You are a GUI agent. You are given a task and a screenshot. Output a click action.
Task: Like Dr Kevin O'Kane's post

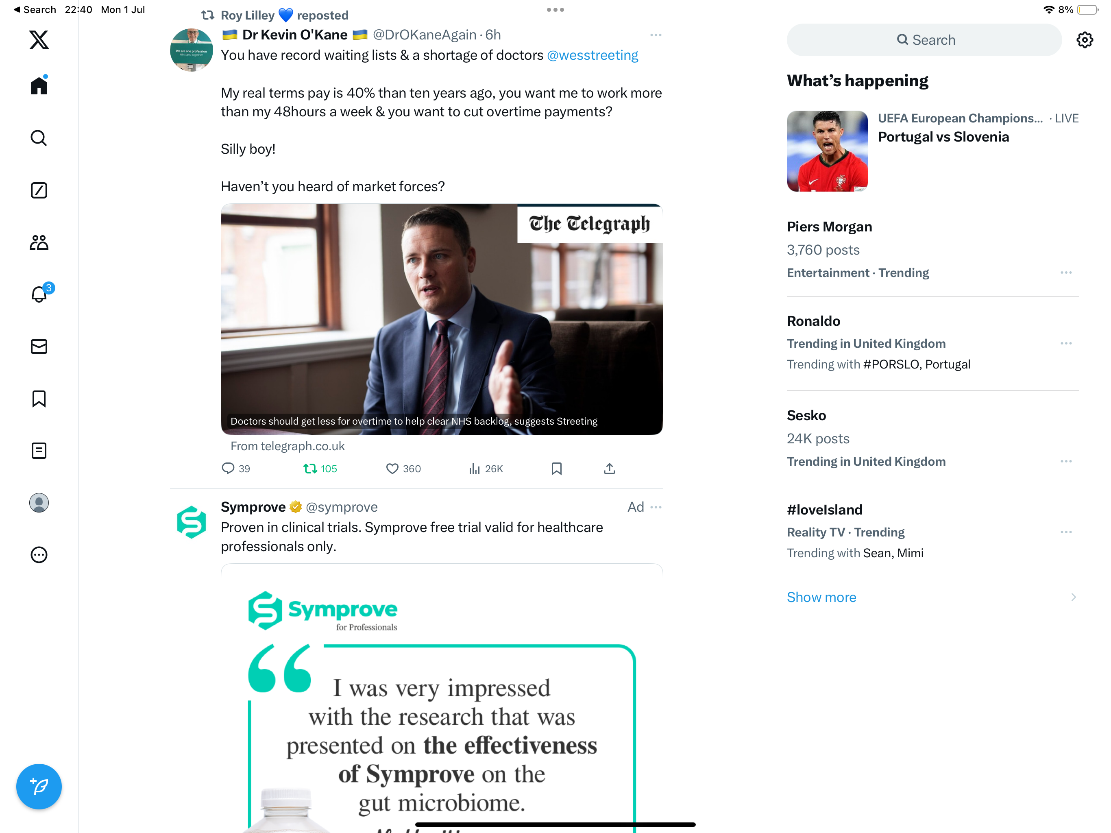tap(392, 469)
